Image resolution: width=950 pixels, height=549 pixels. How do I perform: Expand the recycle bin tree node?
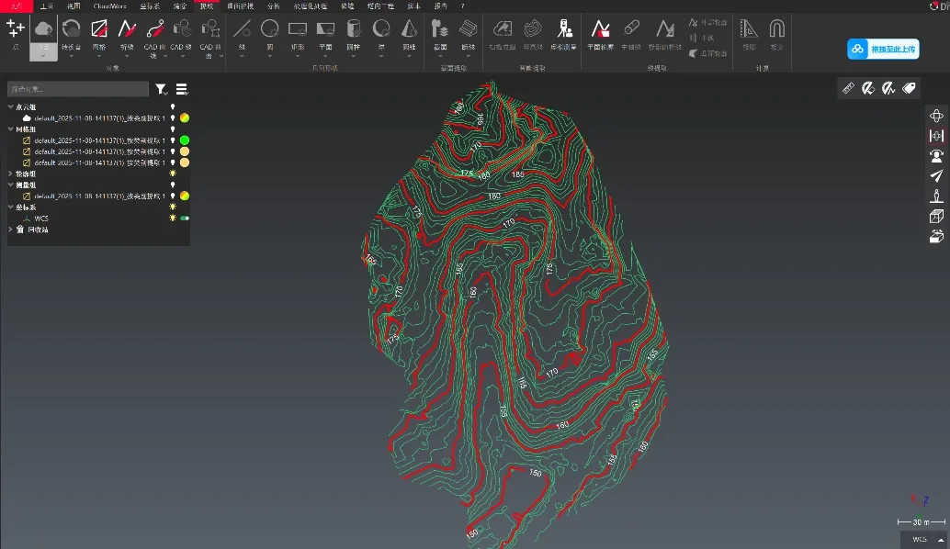click(10, 230)
